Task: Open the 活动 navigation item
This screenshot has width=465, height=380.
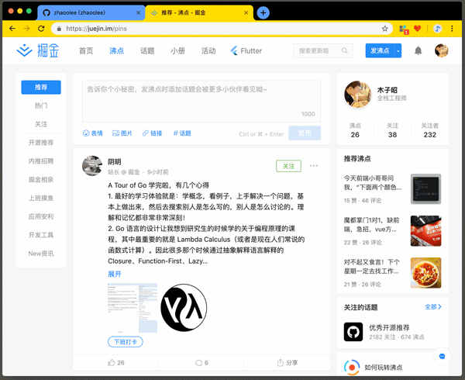Action: [208, 50]
